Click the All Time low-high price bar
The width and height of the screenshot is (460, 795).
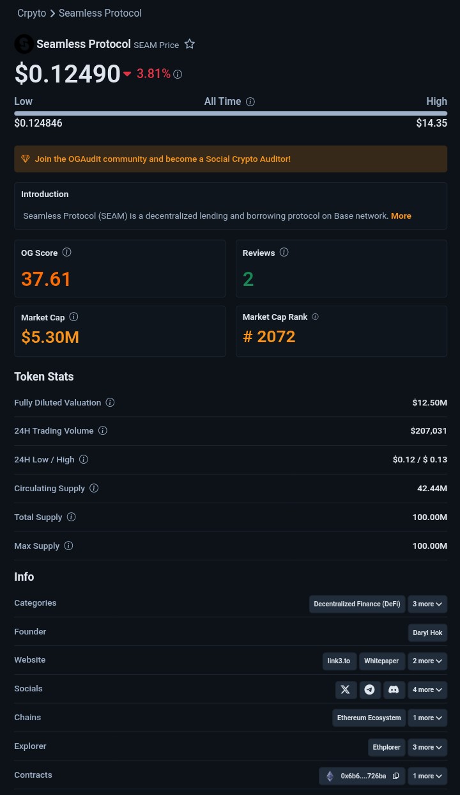tap(231, 113)
